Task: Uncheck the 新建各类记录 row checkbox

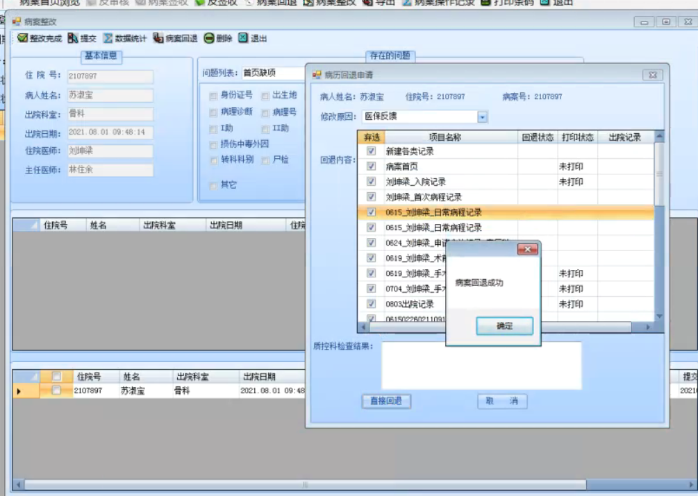Action: click(371, 151)
